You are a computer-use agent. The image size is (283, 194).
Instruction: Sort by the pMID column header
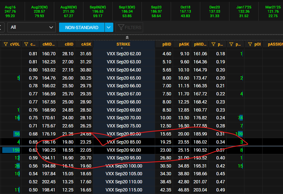200,44
